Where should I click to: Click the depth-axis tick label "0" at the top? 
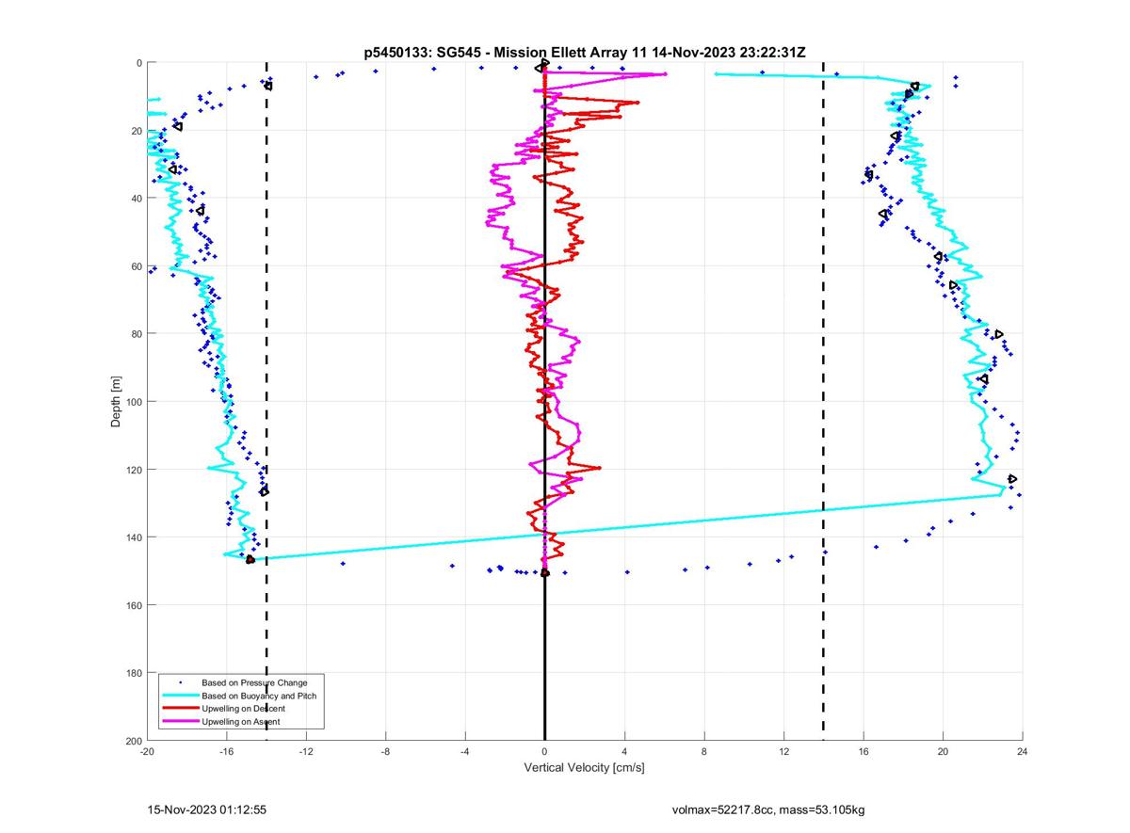coord(138,63)
